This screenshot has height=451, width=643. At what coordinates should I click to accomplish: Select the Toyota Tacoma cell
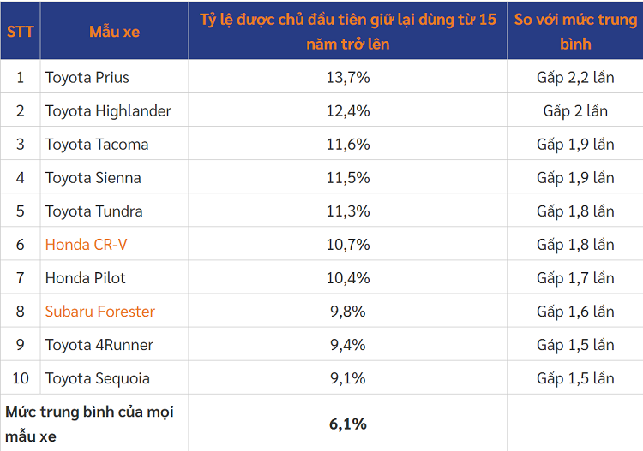click(x=97, y=145)
